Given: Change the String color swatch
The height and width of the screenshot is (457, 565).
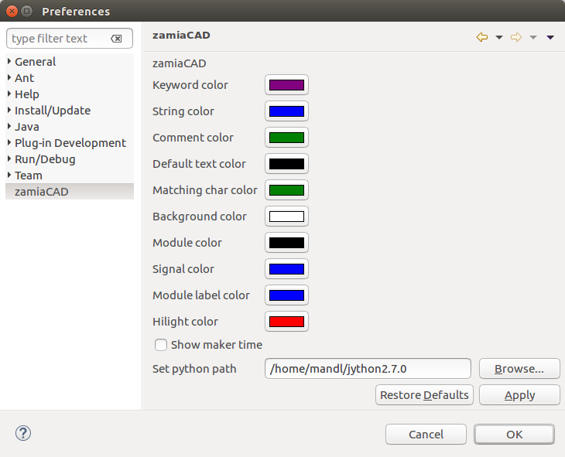Looking at the screenshot, I should 287,111.
